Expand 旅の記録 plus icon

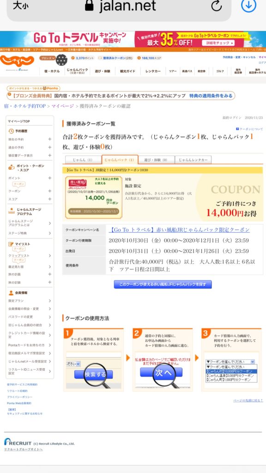(x=49, y=282)
